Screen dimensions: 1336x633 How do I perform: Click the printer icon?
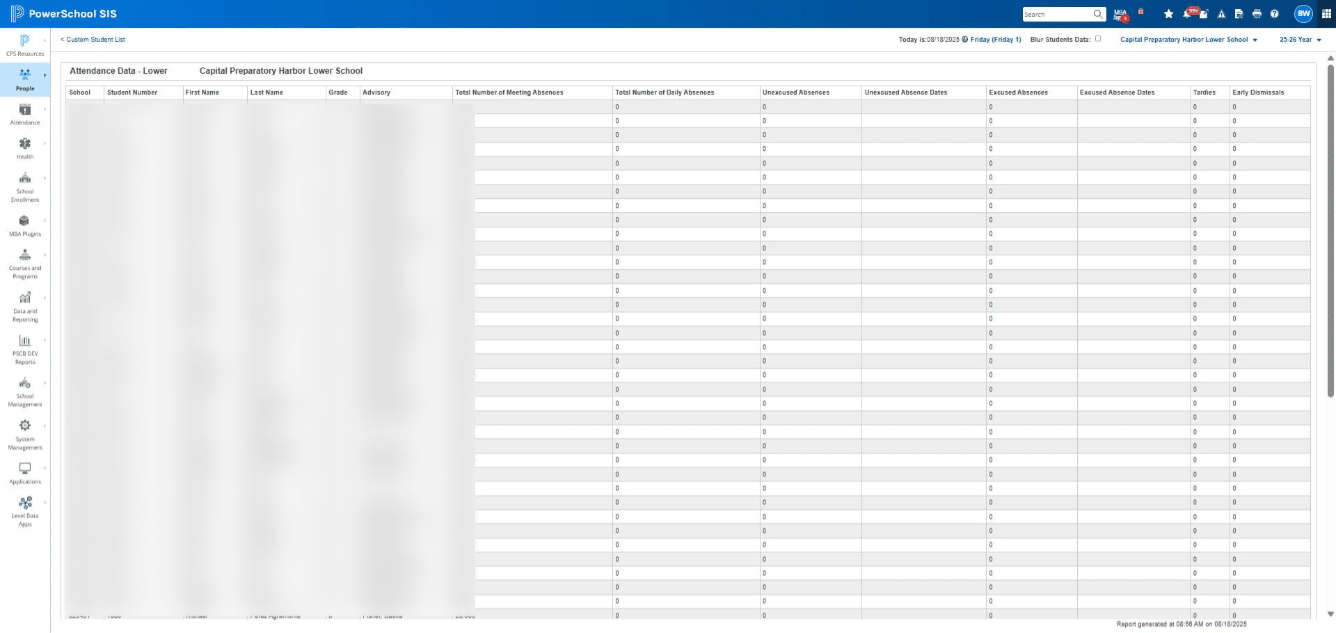(1257, 14)
